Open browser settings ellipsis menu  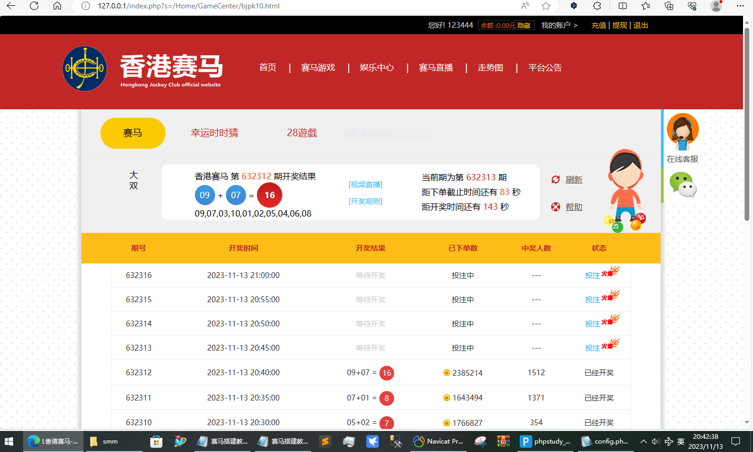740,6
